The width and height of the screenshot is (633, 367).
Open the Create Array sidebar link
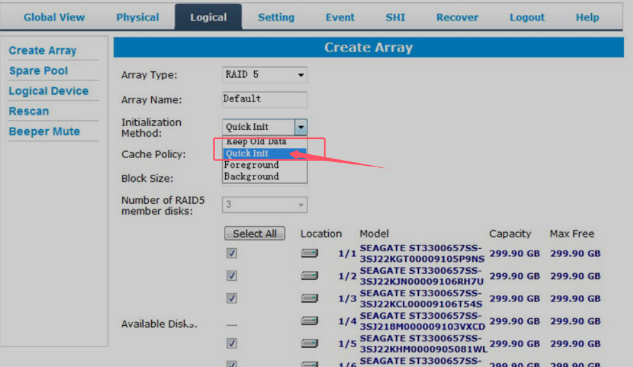tap(42, 50)
